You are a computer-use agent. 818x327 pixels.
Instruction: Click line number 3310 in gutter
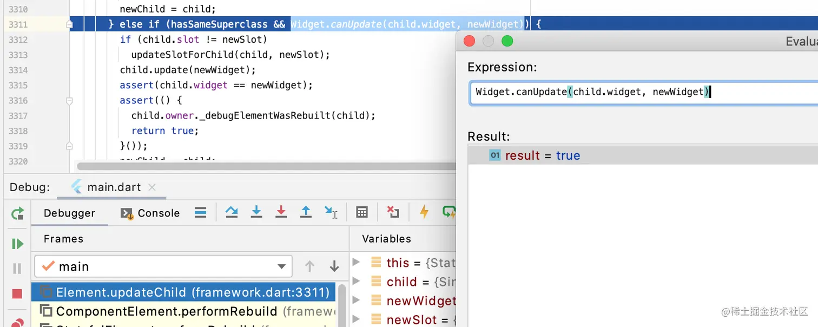[x=18, y=9]
